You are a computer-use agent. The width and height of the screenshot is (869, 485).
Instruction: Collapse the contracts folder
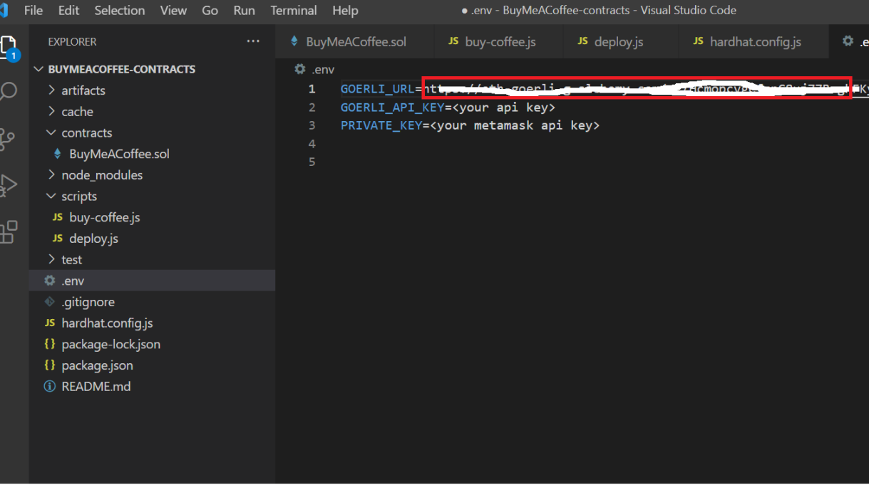click(x=86, y=133)
